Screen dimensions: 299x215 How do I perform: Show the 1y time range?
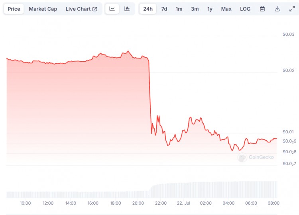tap(210, 9)
